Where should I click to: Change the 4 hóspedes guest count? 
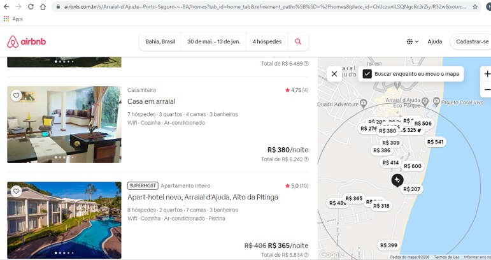tap(267, 41)
